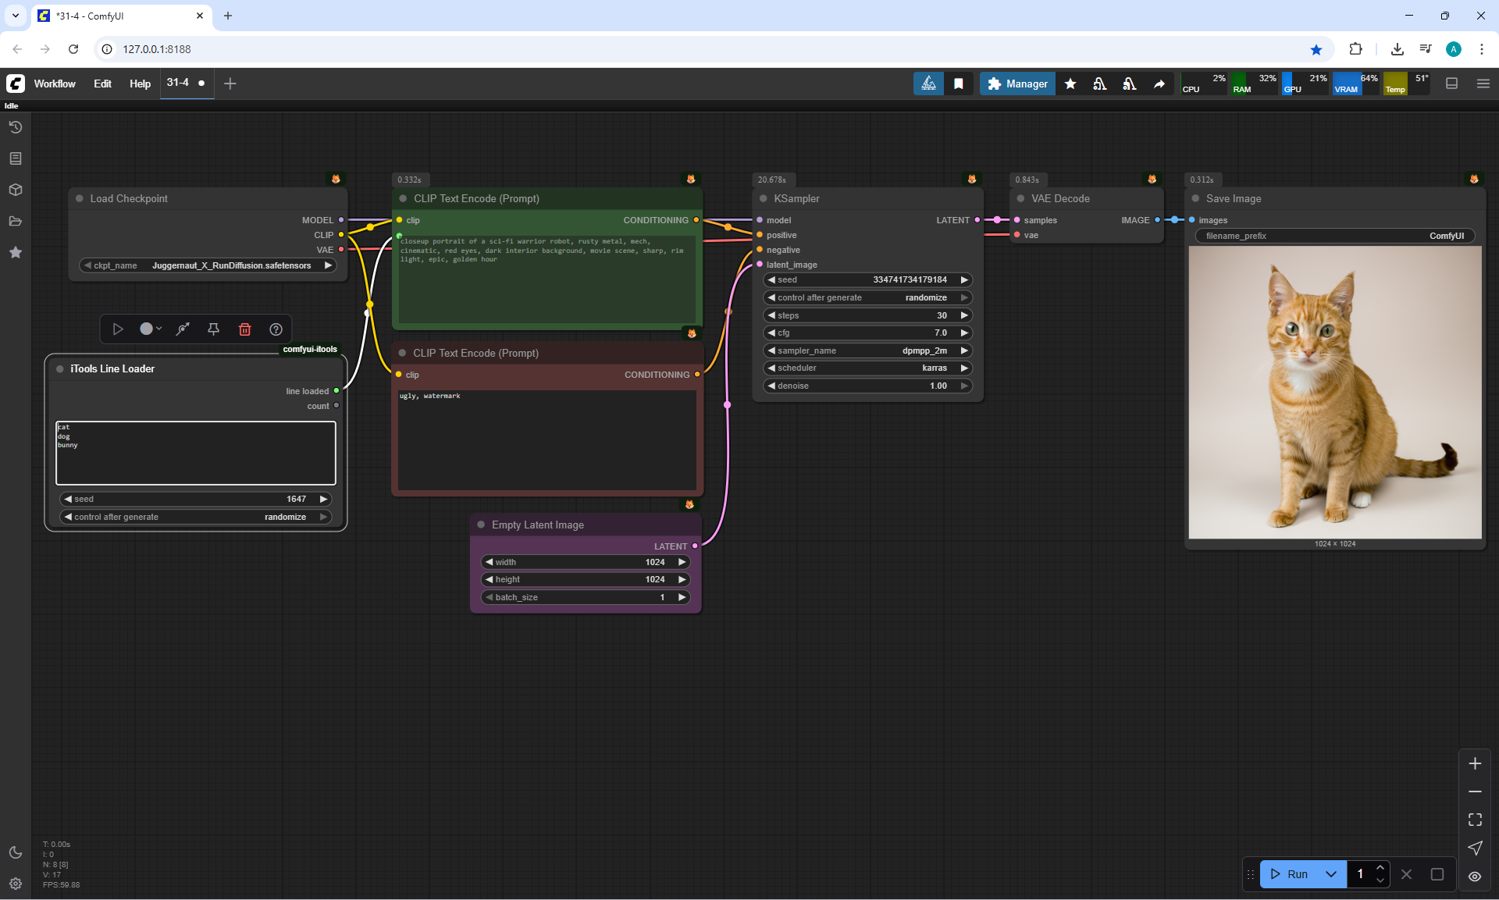This screenshot has width=1499, height=900.
Task: Click the steps value slider field
Action: [867, 315]
